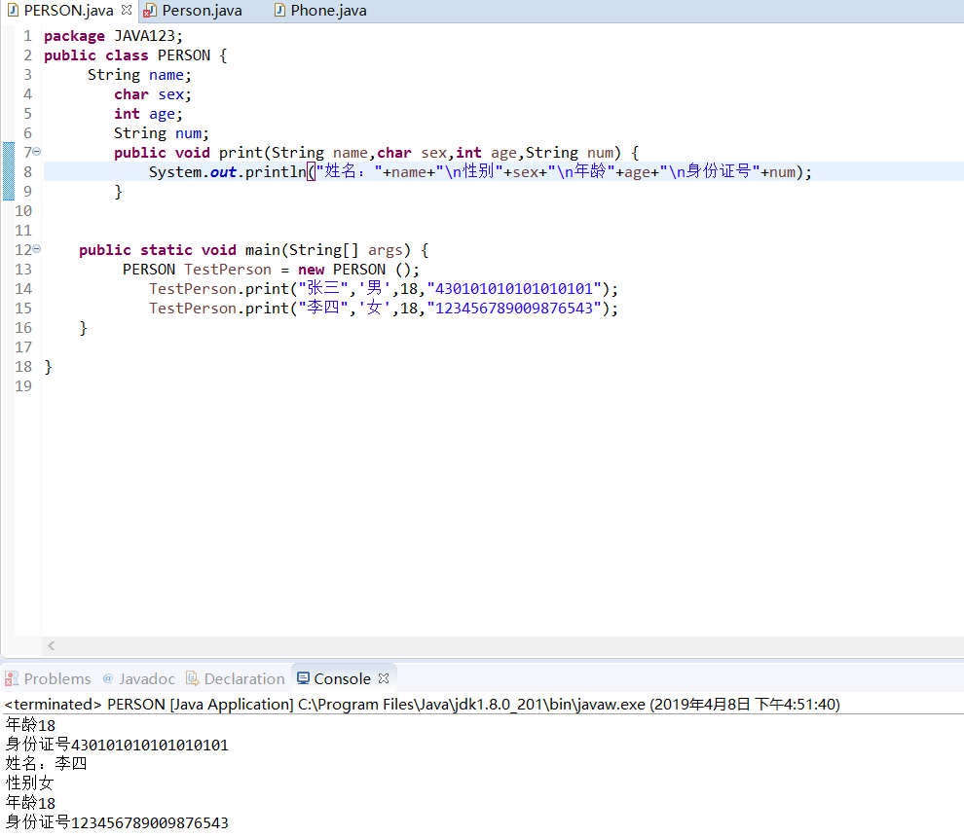The width and height of the screenshot is (964, 837).
Task: Select the Console view tab
Action: [x=342, y=678]
